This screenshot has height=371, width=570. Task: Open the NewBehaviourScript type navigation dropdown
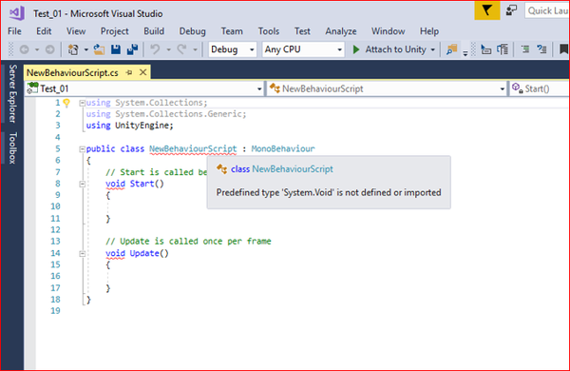pyautogui.click(x=387, y=88)
